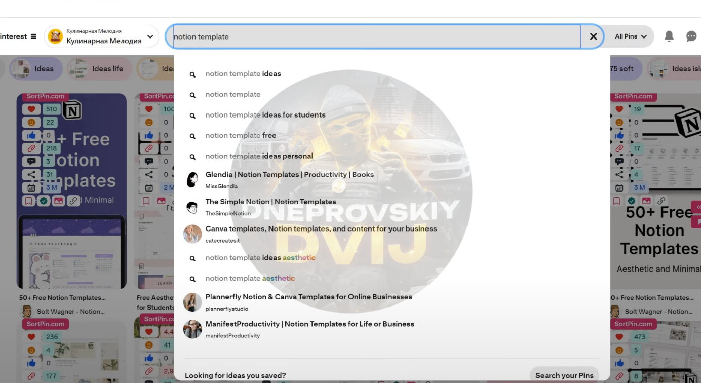Screen dimensions: 701x383
Task: Click the paperclip icon next to 17
Action: coord(619,148)
